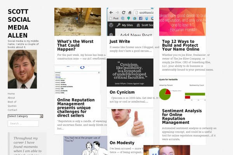Open the "You had me at" cartoon thumbnail

[85, 145]
